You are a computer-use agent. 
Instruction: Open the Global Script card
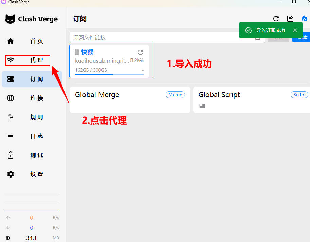click(252, 100)
